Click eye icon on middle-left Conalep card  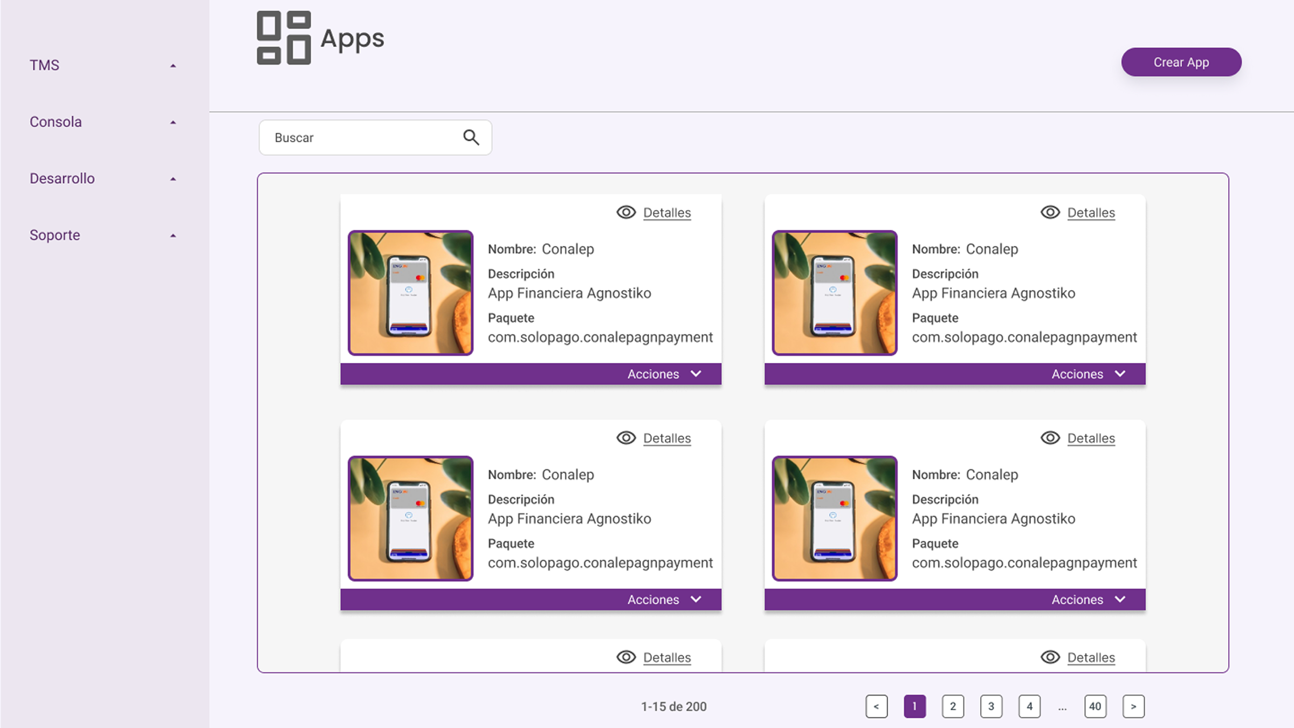pos(626,438)
